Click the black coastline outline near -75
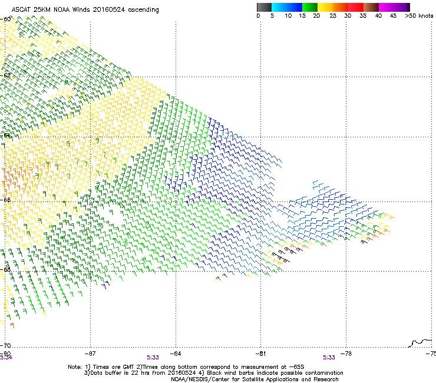The image size is (436, 383). coord(420,343)
